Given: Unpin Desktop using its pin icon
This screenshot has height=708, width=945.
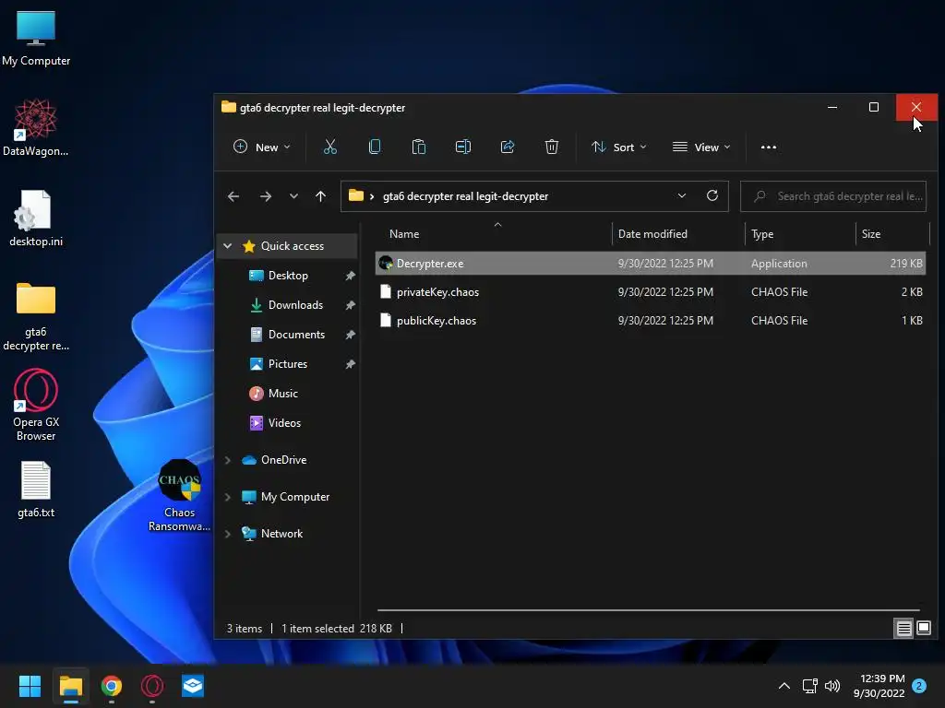Looking at the screenshot, I should [x=350, y=276].
